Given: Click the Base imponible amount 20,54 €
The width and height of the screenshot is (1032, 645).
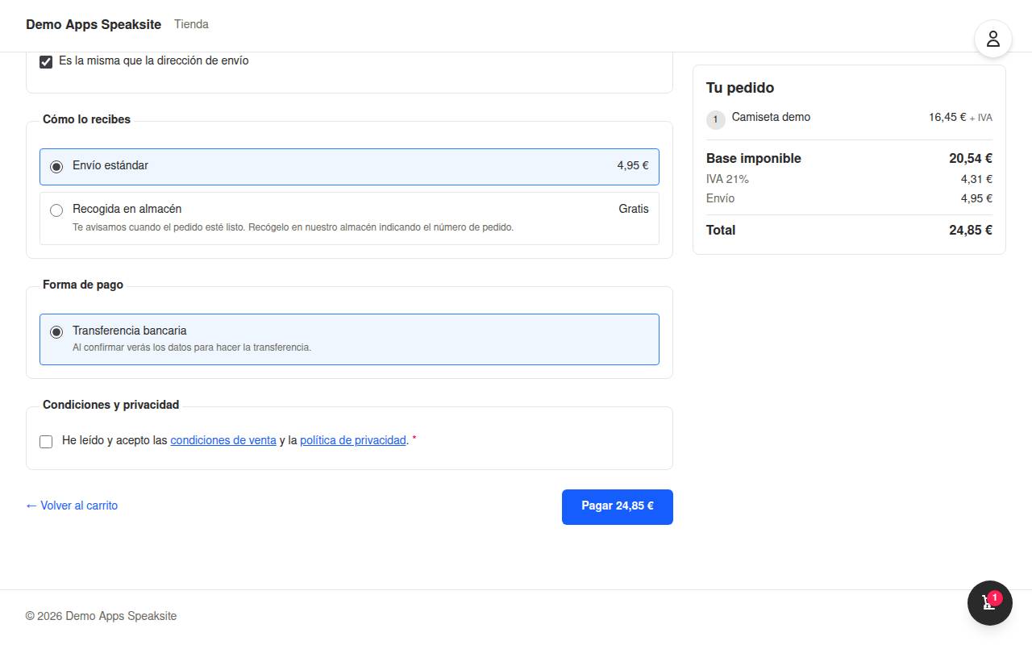Looking at the screenshot, I should (x=971, y=158).
